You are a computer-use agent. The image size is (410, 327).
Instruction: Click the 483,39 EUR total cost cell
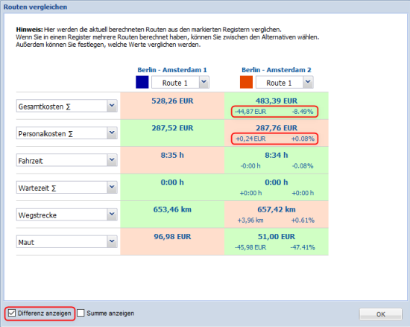click(x=276, y=101)
